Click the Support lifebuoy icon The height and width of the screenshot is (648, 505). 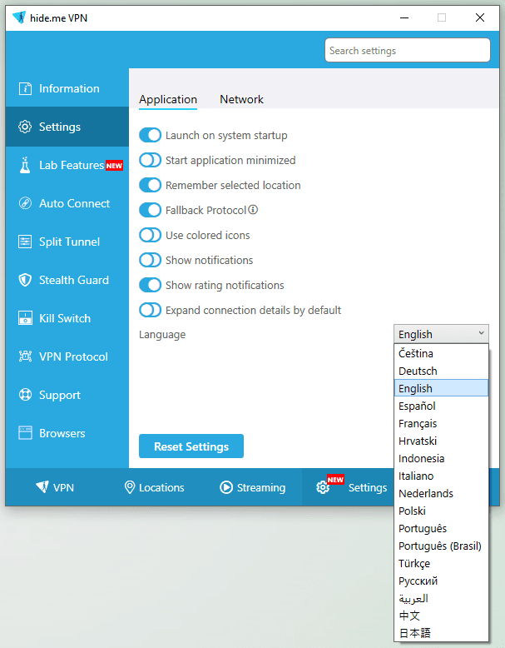(25, 395)
